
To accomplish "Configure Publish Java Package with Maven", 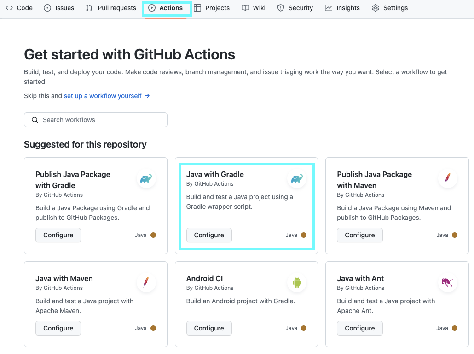I will point(360,235).
